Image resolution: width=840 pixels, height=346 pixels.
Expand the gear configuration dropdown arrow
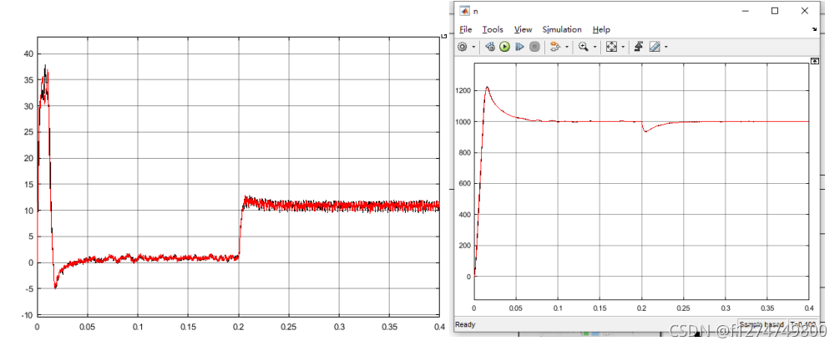[473, 47]
